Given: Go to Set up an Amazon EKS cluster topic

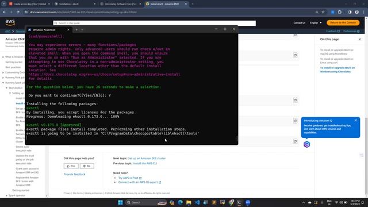Looking at the screenshot, I should [147, 158].
